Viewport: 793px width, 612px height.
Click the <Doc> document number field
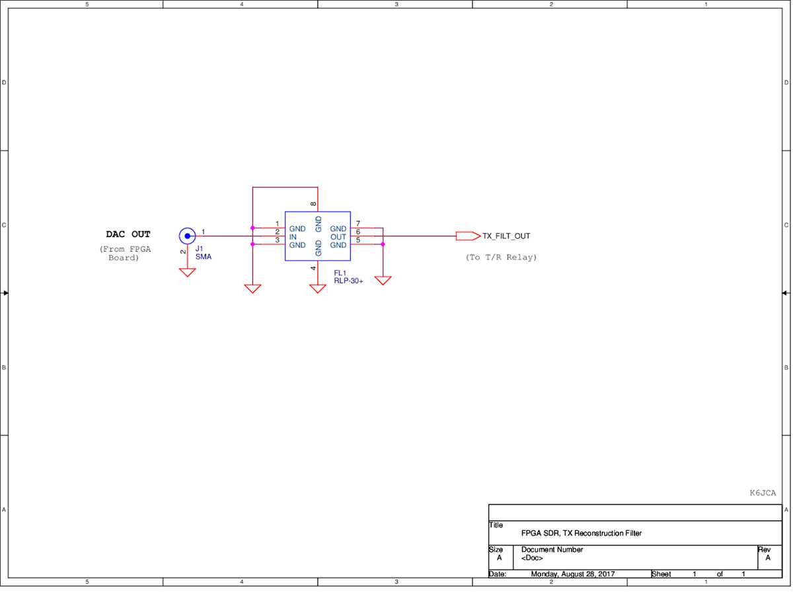532,558
